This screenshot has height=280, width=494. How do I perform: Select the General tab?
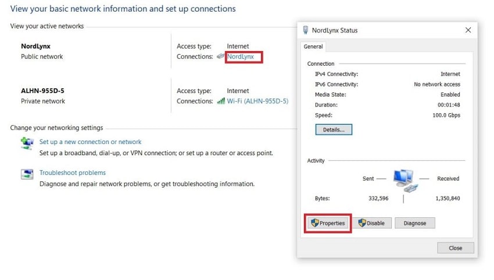pos(313,46)
